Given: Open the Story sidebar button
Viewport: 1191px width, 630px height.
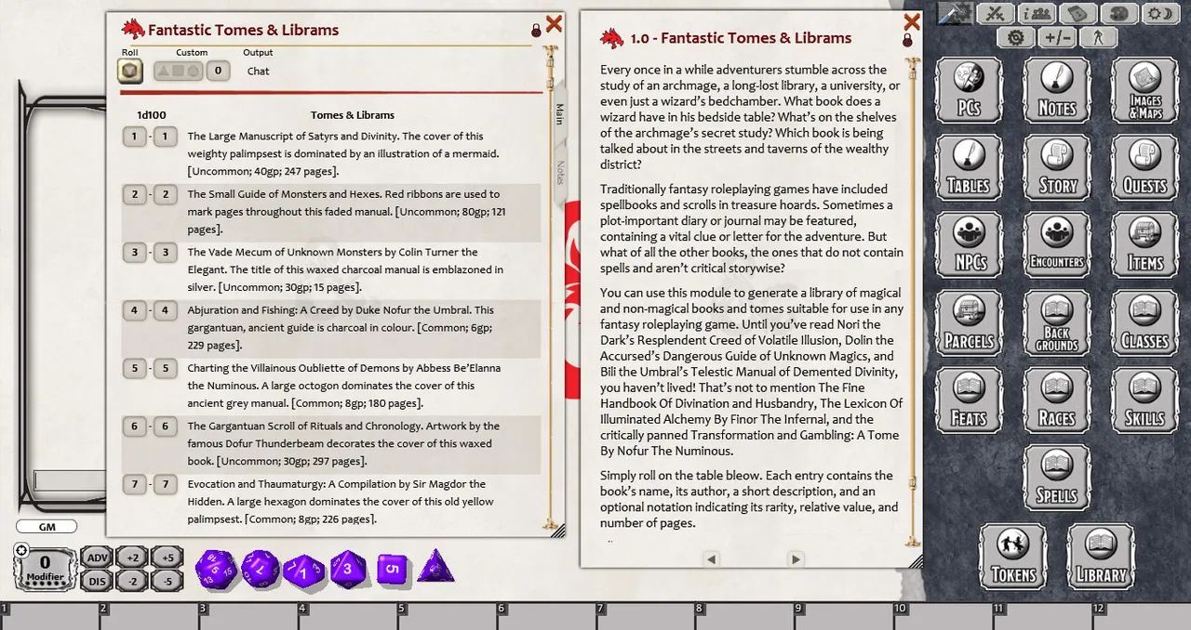Looking at the screenshot, I should (x=1056, y=168).
